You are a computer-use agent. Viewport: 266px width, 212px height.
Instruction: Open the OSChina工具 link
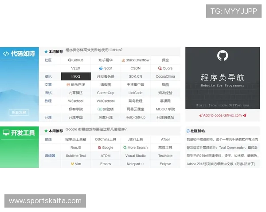[x=106, y=140]
